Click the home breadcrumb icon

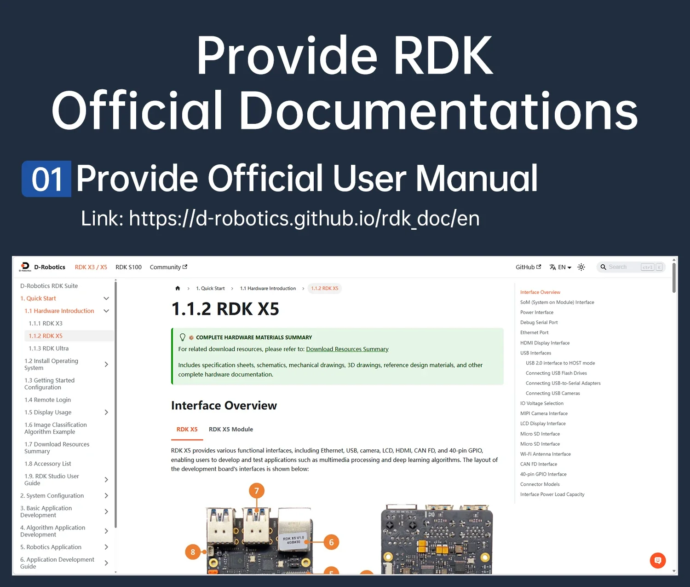coord(178,289)
